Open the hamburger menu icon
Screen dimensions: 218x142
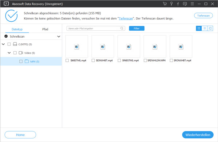pyautogui.click(x=192, y=4)
